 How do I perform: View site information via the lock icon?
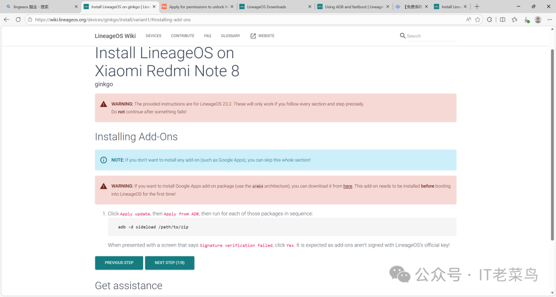(30, 20)
